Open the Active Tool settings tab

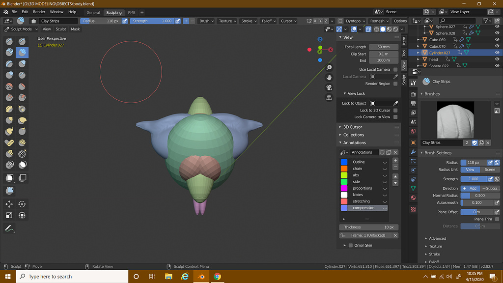413,83
